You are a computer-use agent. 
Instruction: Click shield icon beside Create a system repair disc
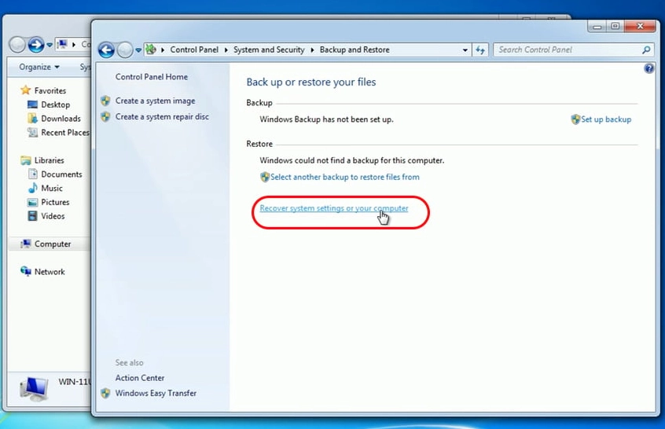pos(105,116)
